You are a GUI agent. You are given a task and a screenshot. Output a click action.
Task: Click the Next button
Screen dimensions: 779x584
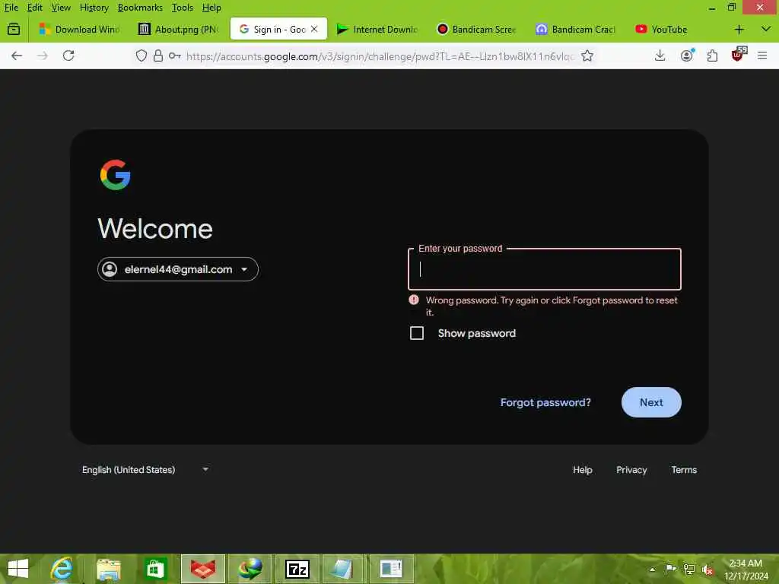pyautogui.click(x=651, y=402)
